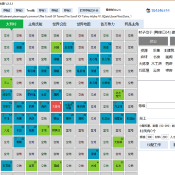This screenshot has width=175, height=175.
Task: Select the 青楼 tile level 20
Action: (x=19, y=142)
